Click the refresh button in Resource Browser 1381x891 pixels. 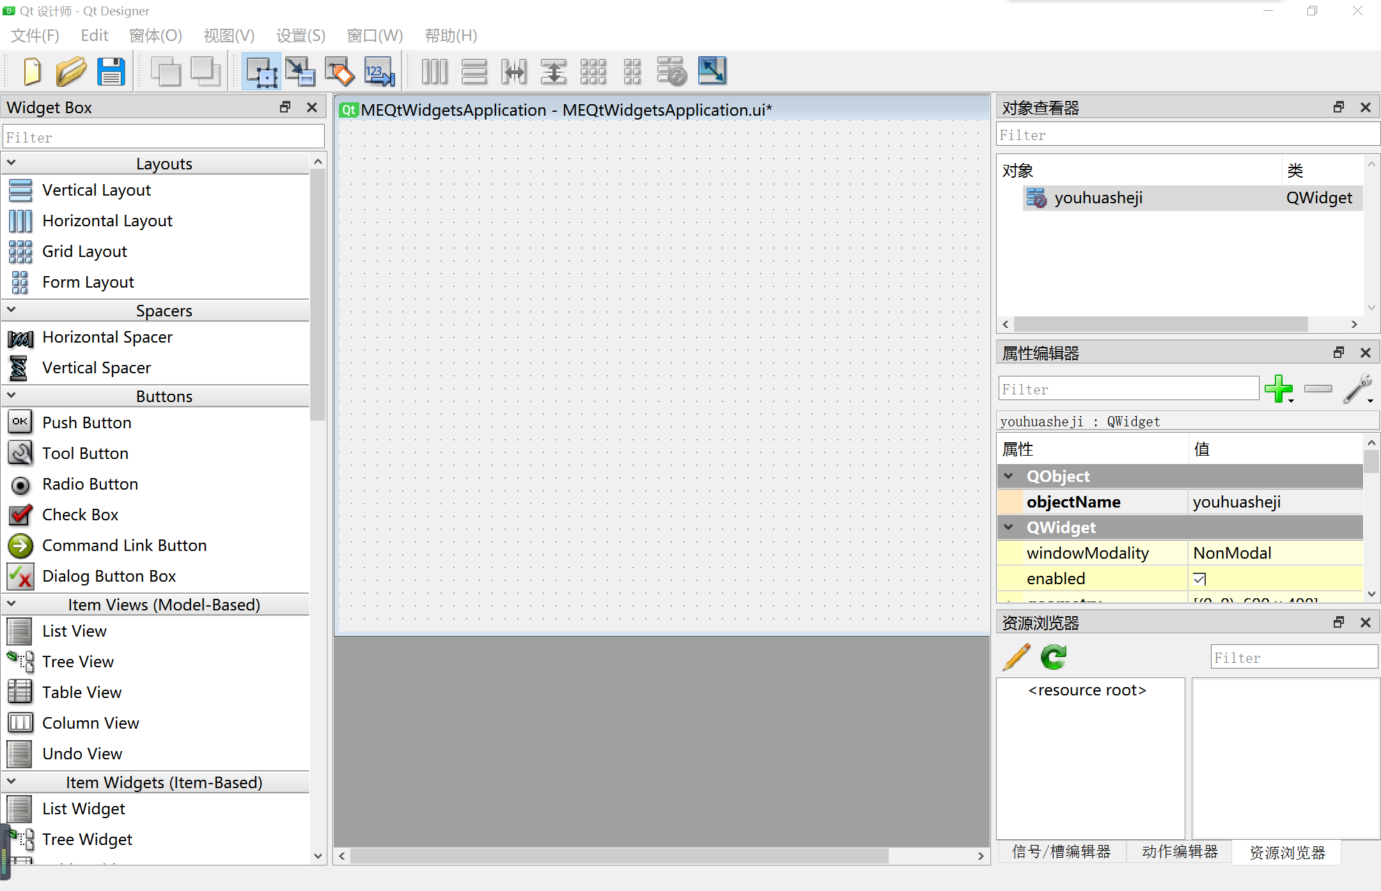tap(1052, 657)
